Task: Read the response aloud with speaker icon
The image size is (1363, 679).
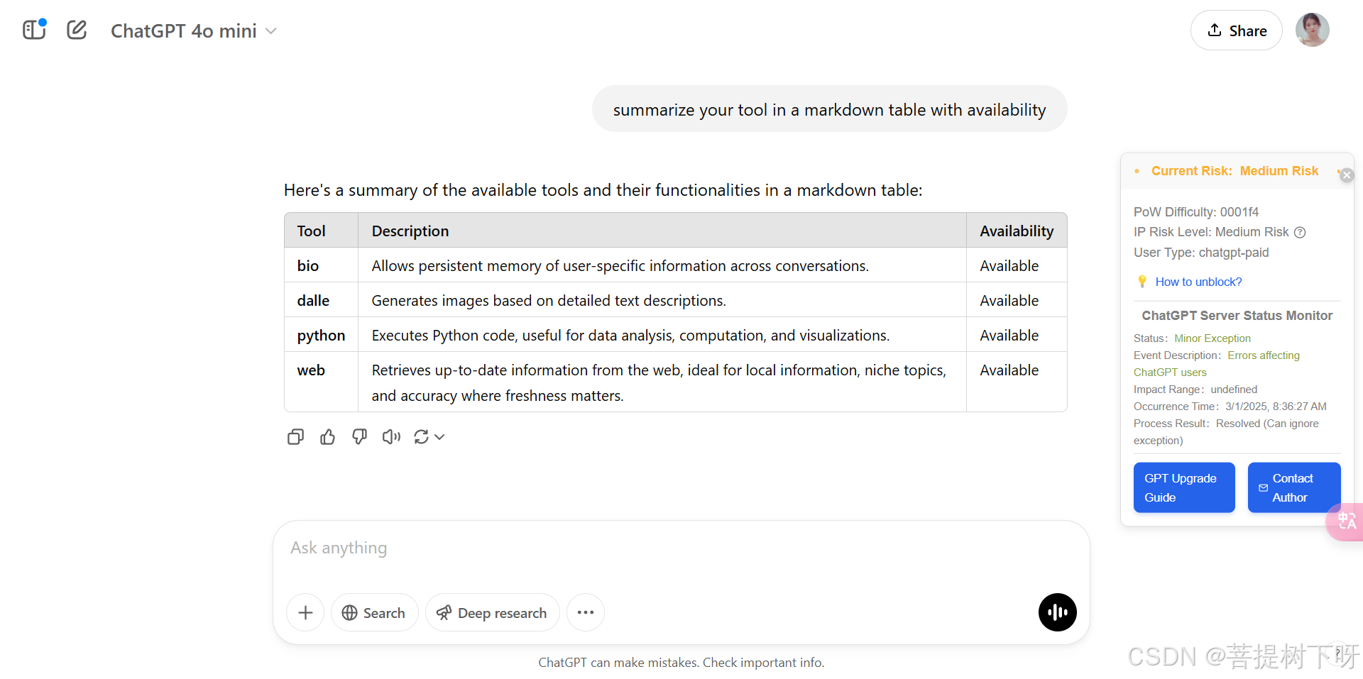Action: coord(391,437)
